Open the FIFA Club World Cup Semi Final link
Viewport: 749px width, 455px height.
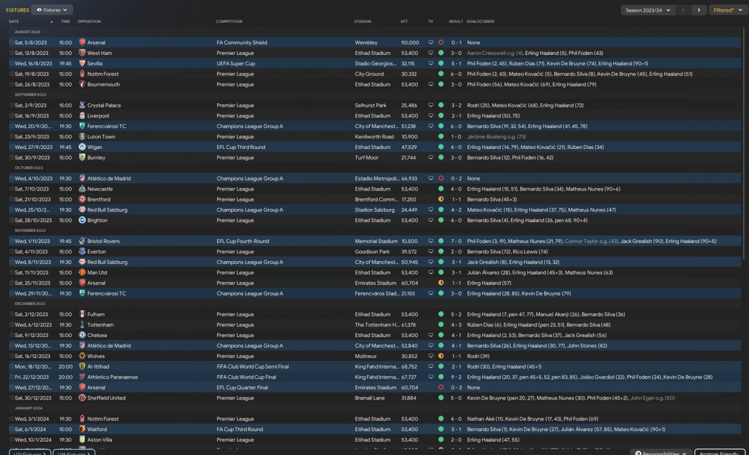(252, 367)
